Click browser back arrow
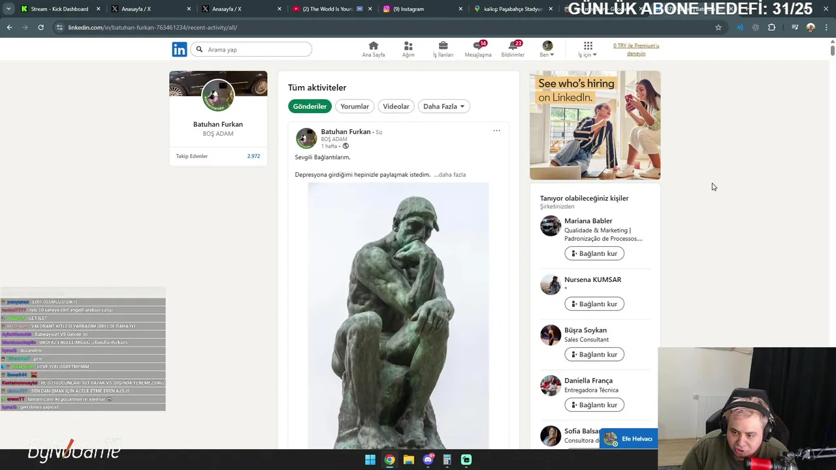836x470 pixels. coord(9,27)
